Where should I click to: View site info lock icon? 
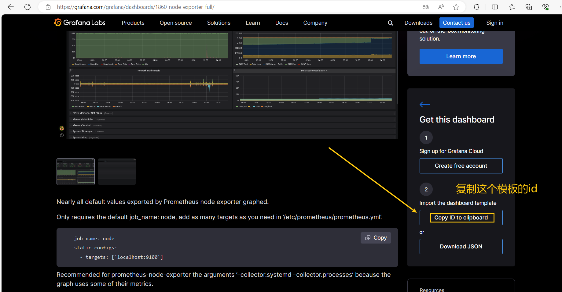pos(48,7)
